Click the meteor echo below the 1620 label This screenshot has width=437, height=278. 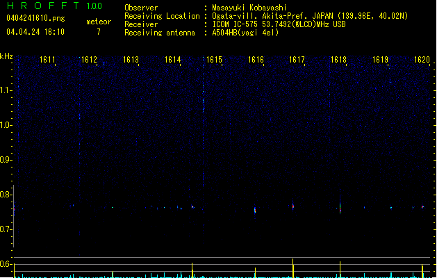[423, 207]
